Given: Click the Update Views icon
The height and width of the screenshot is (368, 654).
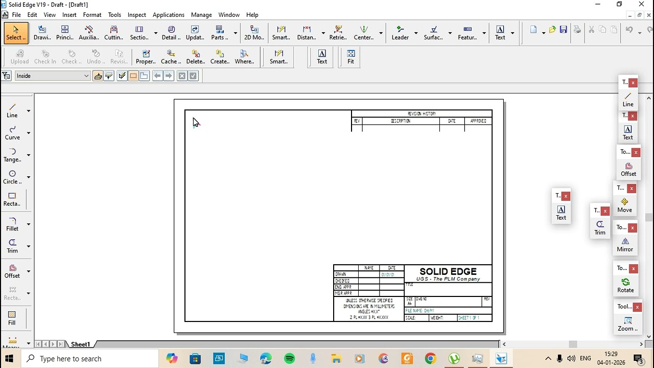Looking at the screenshot, I should point(195,33).
